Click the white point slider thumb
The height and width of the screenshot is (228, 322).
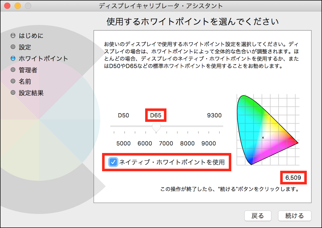click(x=156, y=127)
